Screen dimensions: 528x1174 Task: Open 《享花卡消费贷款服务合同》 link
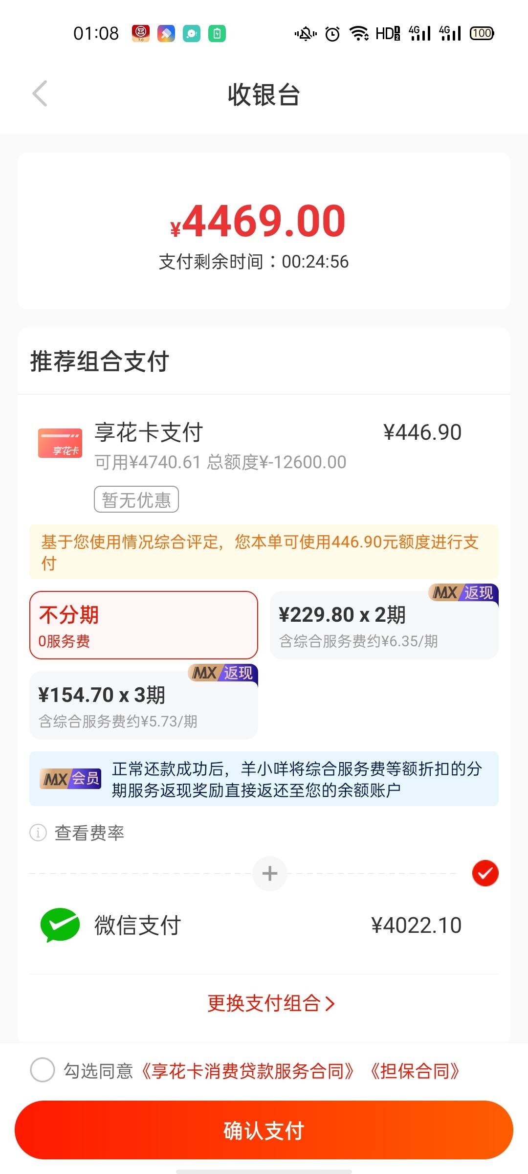tap(248, 1071)
